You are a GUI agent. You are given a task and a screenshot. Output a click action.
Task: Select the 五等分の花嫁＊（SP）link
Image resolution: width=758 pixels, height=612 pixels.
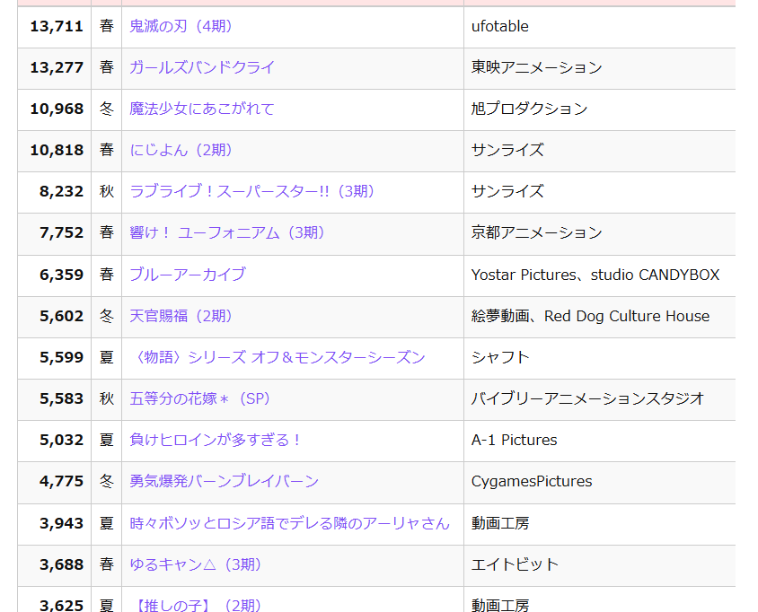pos(200,398)
